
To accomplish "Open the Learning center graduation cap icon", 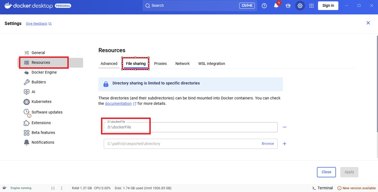I will (288, 6).
